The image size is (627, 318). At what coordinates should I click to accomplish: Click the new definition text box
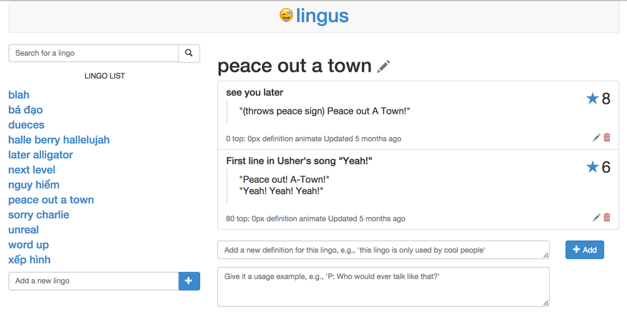[383, 250]
